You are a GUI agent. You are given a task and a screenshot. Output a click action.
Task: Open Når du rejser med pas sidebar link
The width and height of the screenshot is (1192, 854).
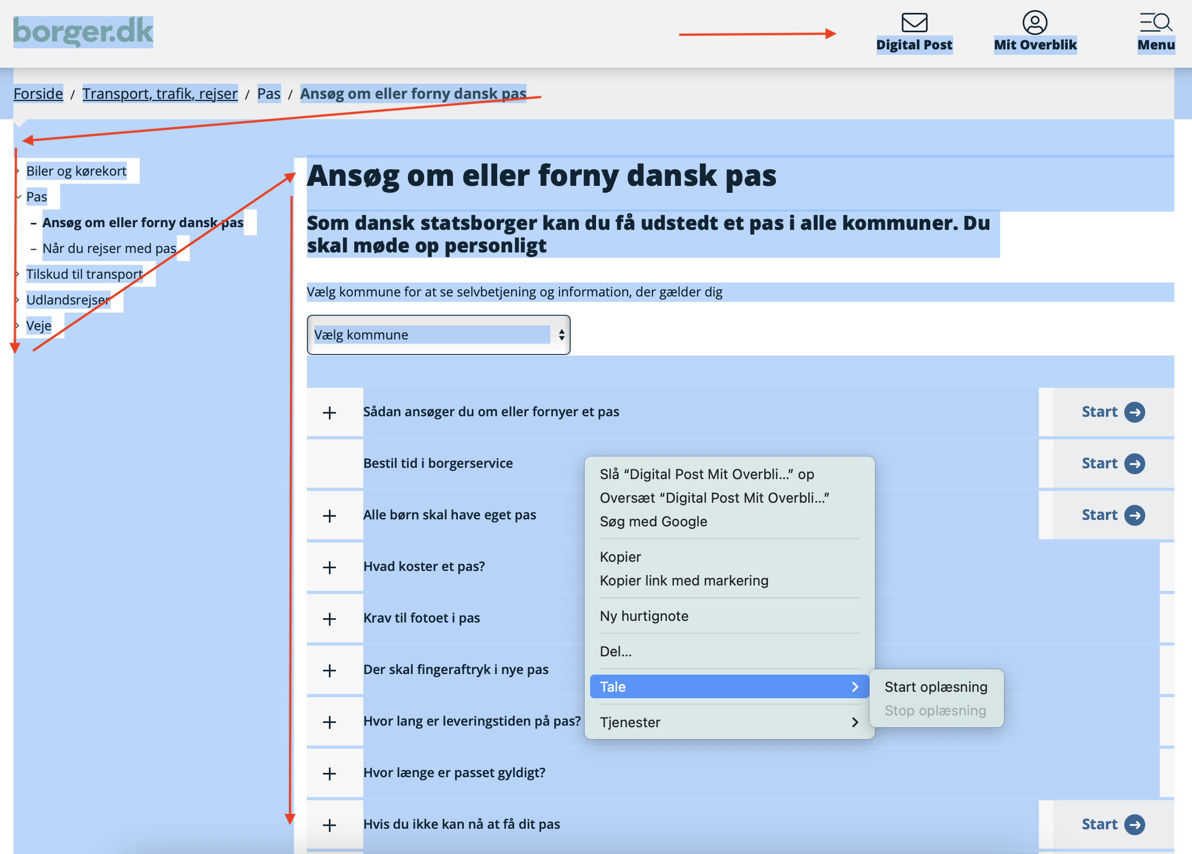(110, 248)
